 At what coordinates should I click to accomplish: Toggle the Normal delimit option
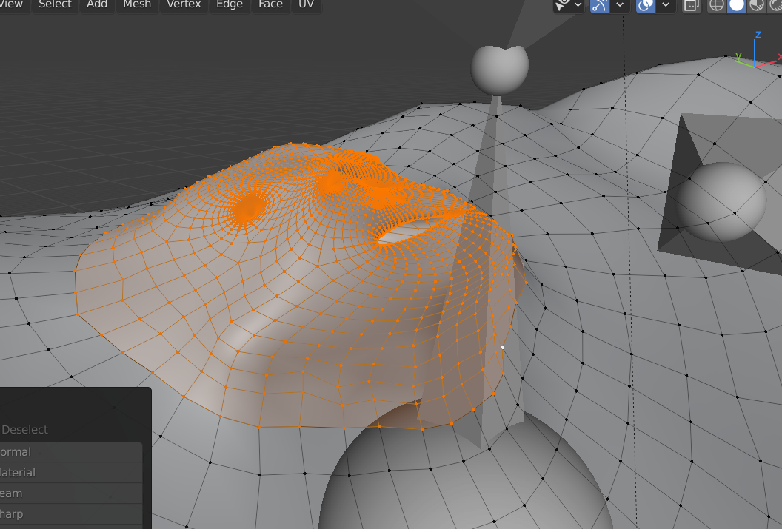click(71, 452)
